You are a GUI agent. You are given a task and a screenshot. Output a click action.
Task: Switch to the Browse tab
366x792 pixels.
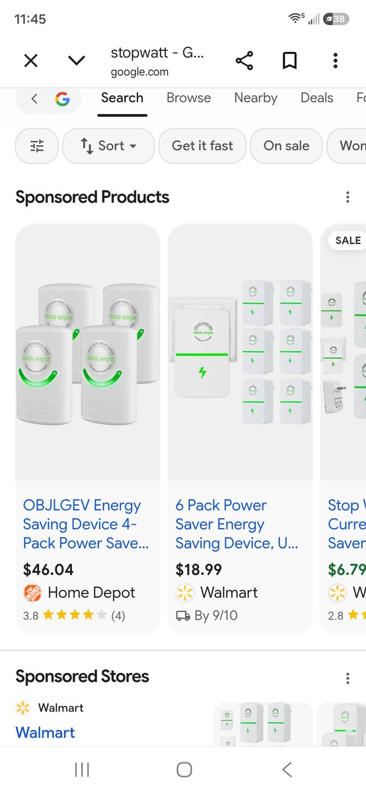(x=188, y=98)
